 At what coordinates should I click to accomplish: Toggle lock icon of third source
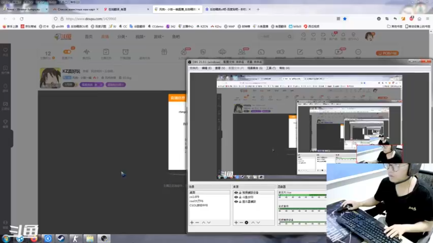(240, 201)
